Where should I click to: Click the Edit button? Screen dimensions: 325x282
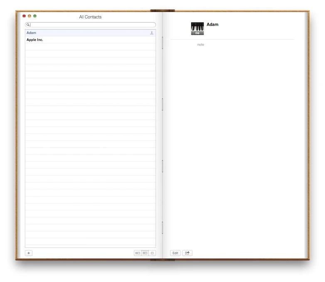coord(175,253)
